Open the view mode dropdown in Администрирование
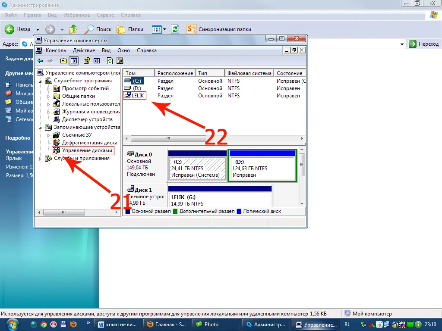Screen dimensions: 442x331 pos(164,29)
